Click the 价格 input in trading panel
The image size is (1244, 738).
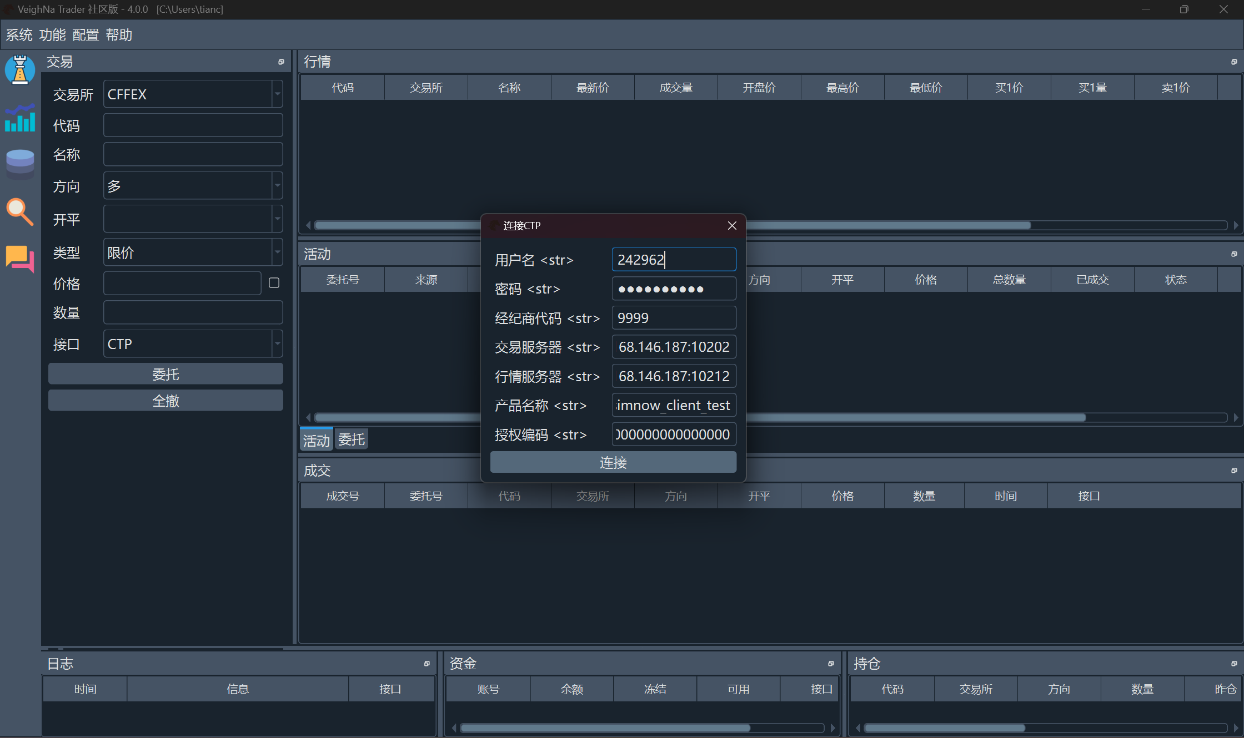182,283
